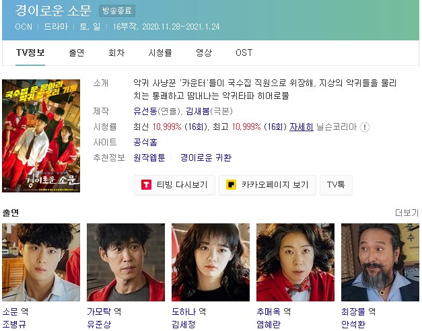Click the info icon next to 닐슨코리아
Screen dimensions: 422x331
pyautogui.click(x=365, y=127)
